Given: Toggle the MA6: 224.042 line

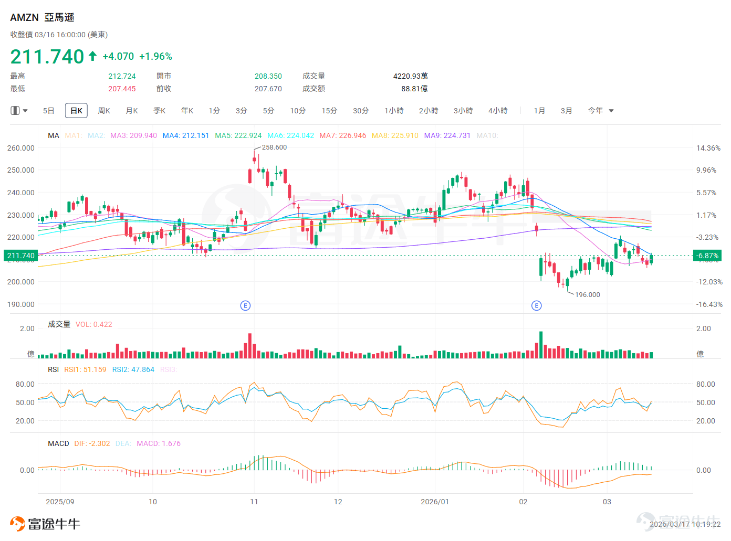Looking at the screenshot, I should (x=291, y=135).
